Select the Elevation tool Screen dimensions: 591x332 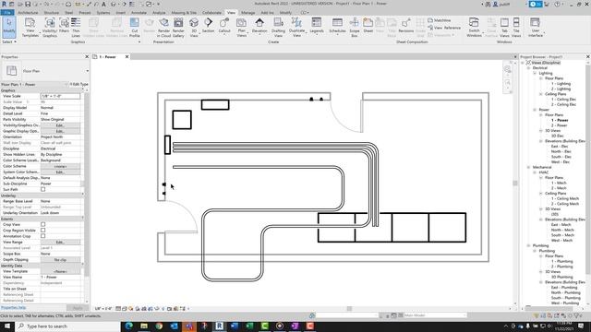tap(259, 27)
